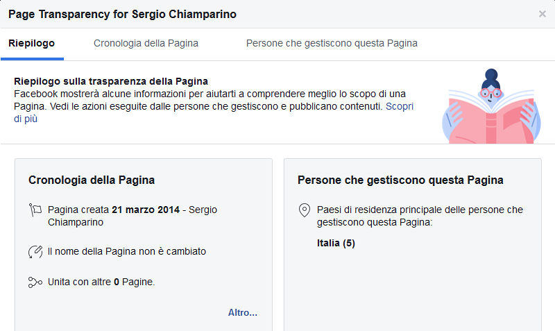Click the Riepilogo sulla trasparenza della Pagina heading
This screenshot has width=555, height=331.
pyautogui.click(x=111, y=81)
